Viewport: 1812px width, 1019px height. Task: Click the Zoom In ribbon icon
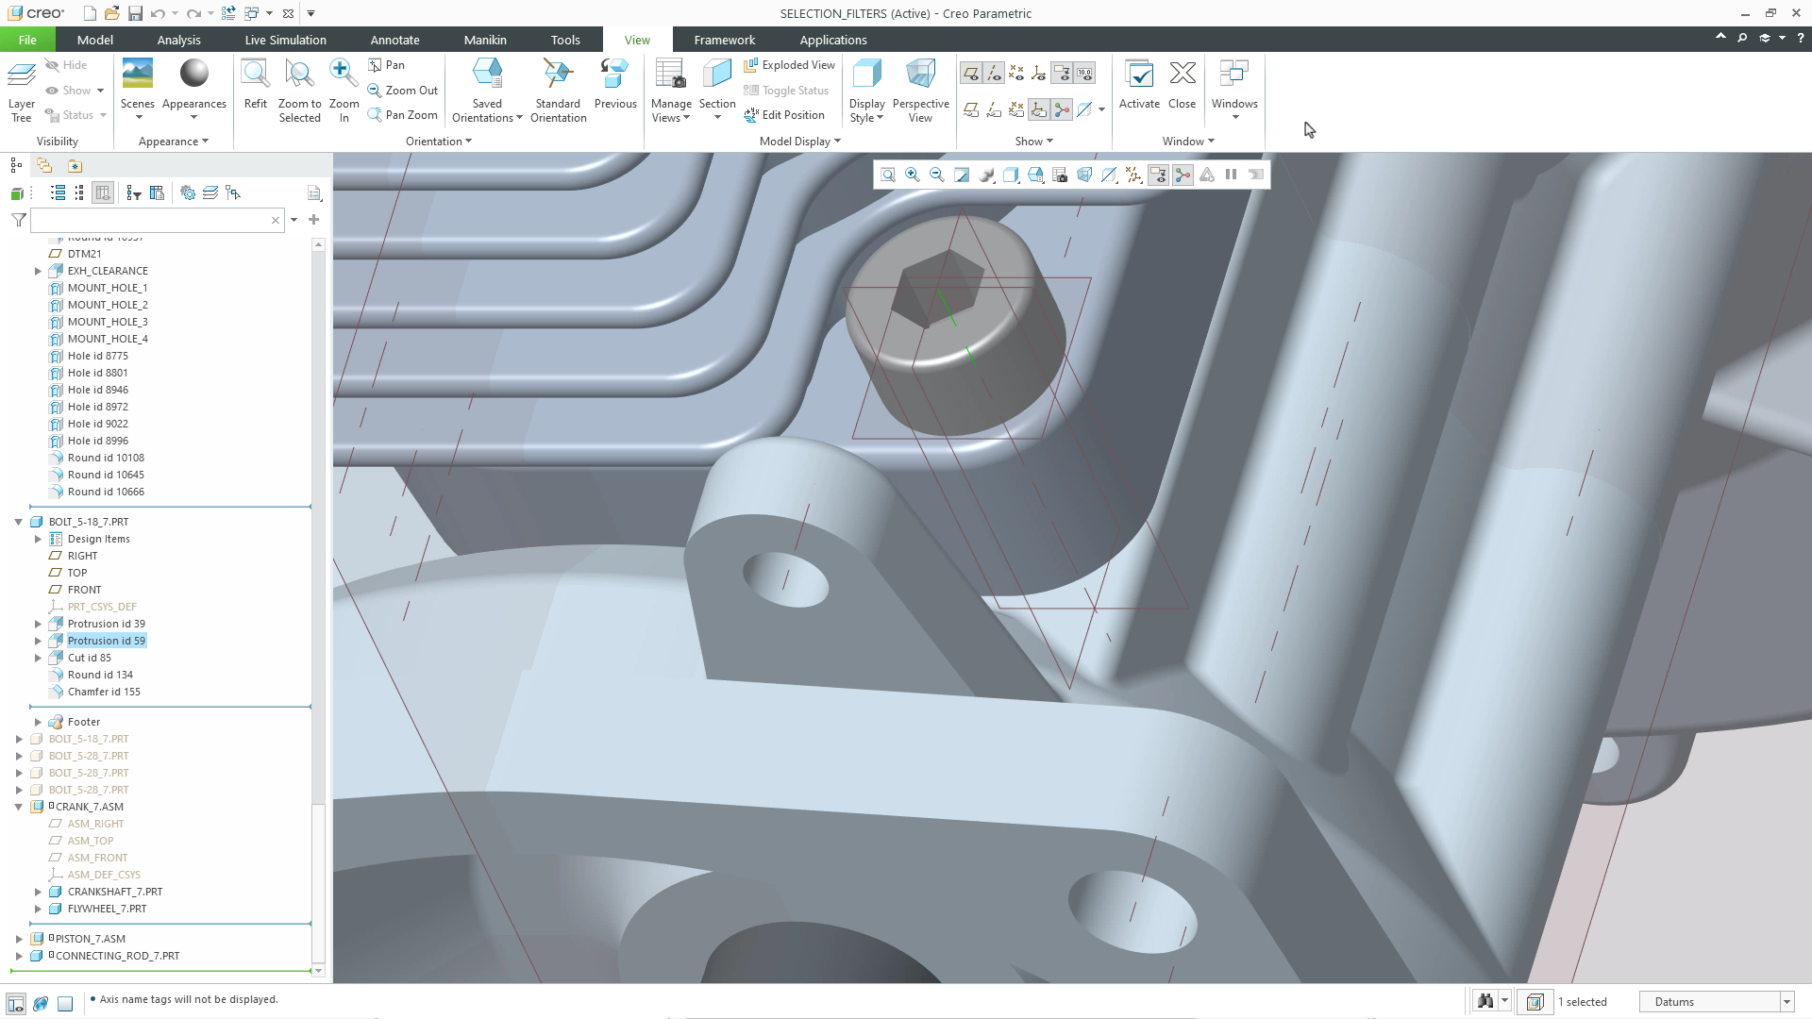point(344,91)
